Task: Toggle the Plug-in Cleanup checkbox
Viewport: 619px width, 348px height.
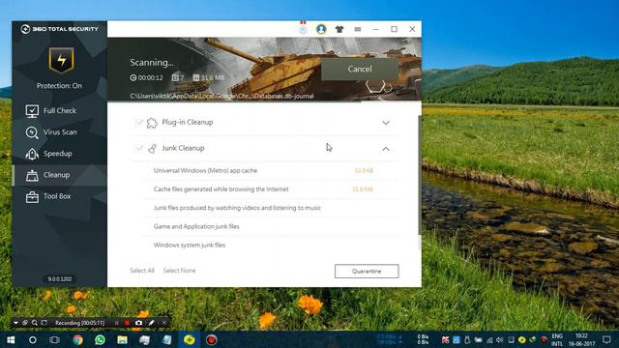Action: tap(138, 123)
